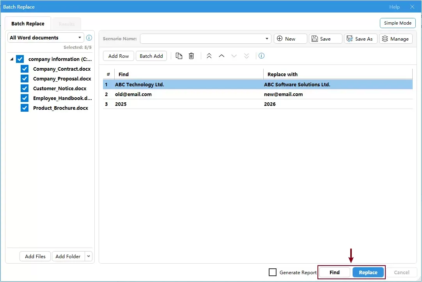422x282 pixels.
Task: Expand Add Folder dropdown arrow
Action: [x=89, y=256]
